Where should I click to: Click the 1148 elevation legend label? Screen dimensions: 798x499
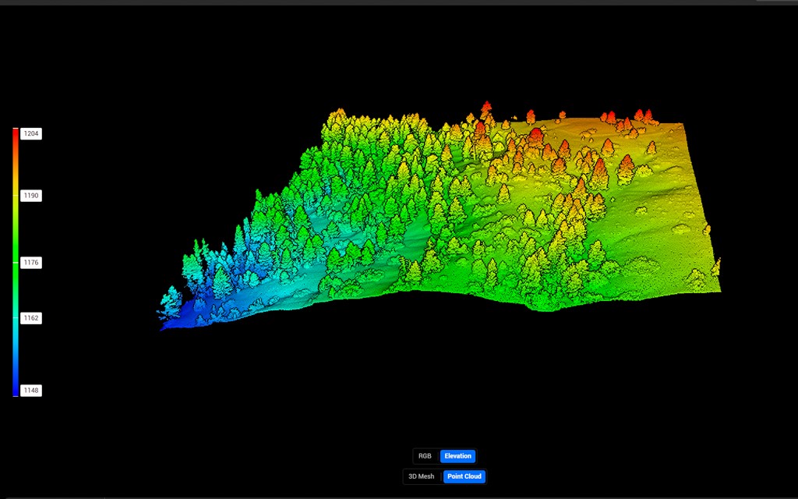(31, 391)
